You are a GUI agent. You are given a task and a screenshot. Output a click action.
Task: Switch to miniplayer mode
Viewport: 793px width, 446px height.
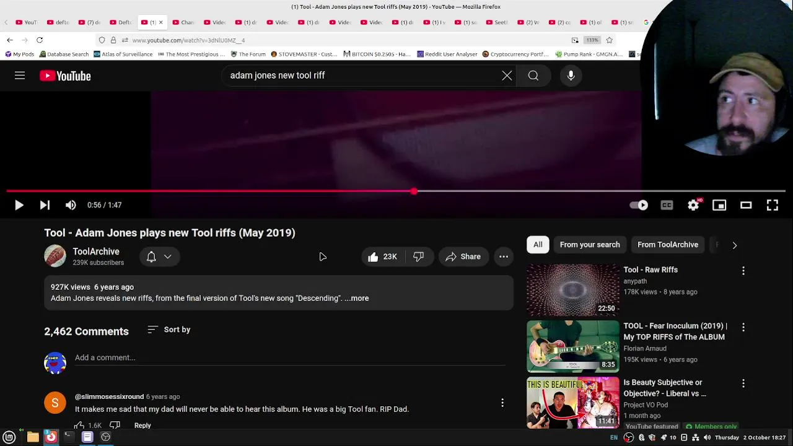(719, 205)
